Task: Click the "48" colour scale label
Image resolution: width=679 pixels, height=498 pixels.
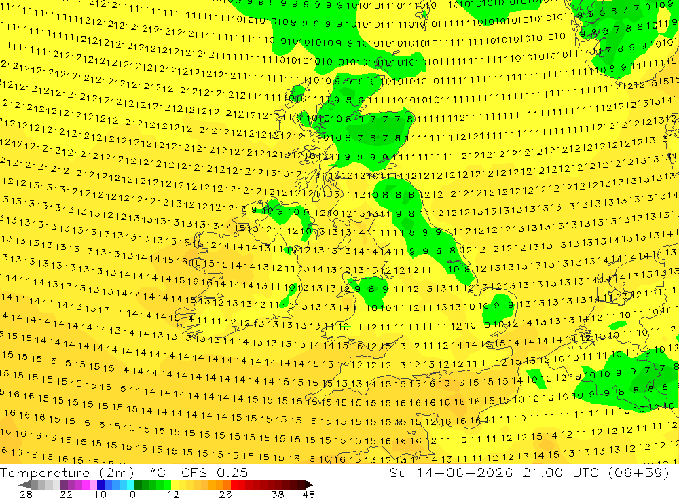Action: point(309,494)
